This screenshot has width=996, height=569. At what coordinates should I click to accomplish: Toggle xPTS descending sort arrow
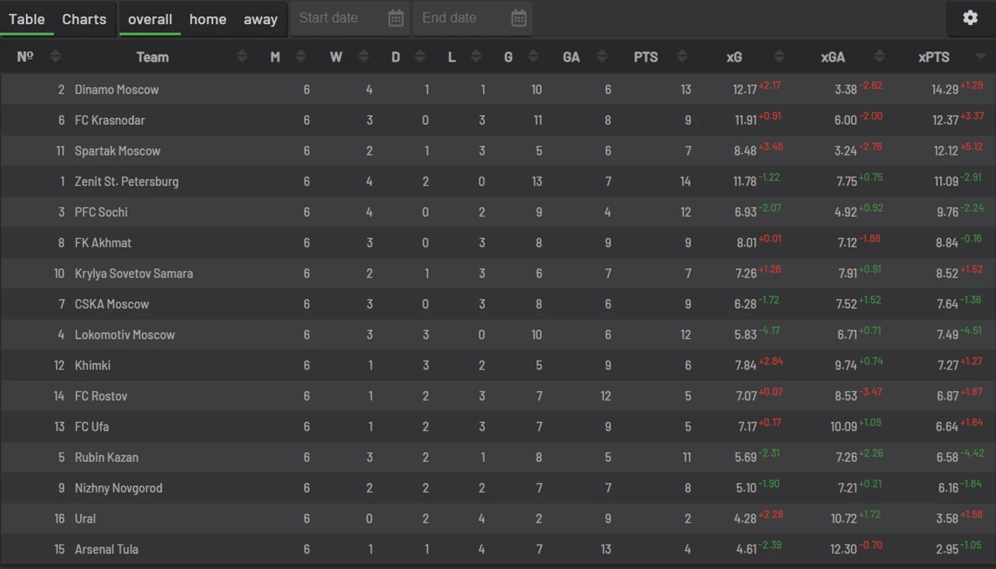(x=981, y=57)
